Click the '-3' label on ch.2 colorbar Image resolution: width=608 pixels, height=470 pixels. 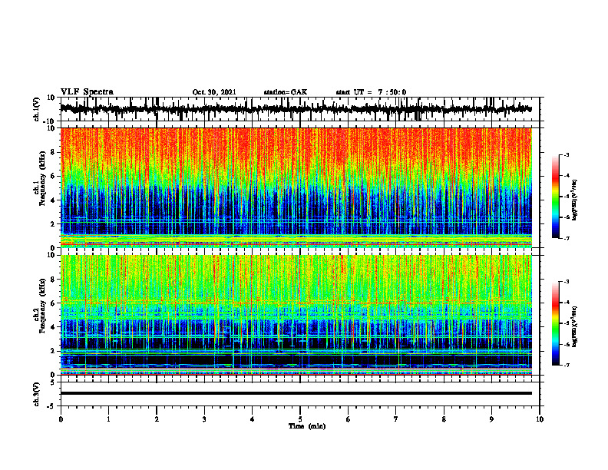[x=567, y=282]
